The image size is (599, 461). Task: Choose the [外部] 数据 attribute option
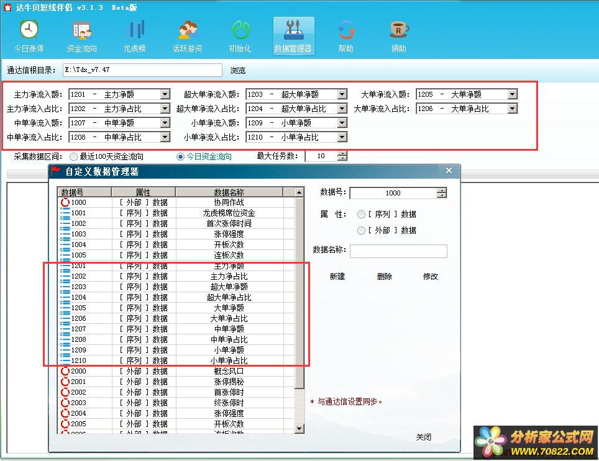(x=361, y=230)
